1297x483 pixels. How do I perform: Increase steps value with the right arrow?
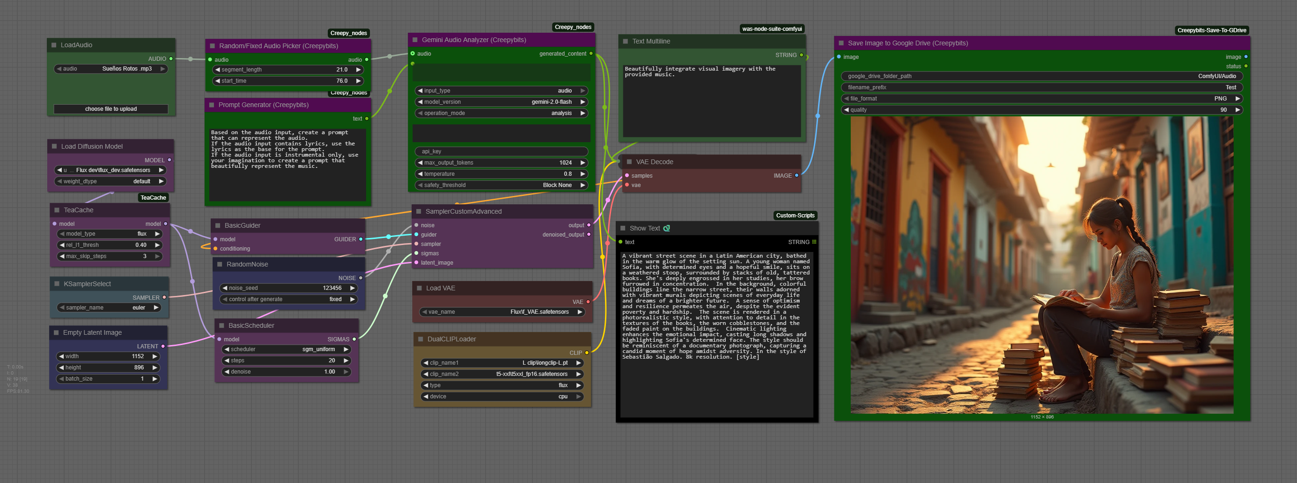[346, 360]
